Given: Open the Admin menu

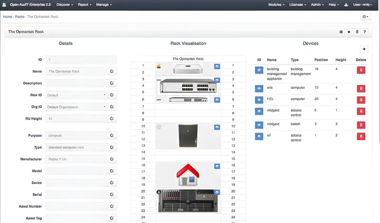Looking at the screenshot, I should (317, 5).
